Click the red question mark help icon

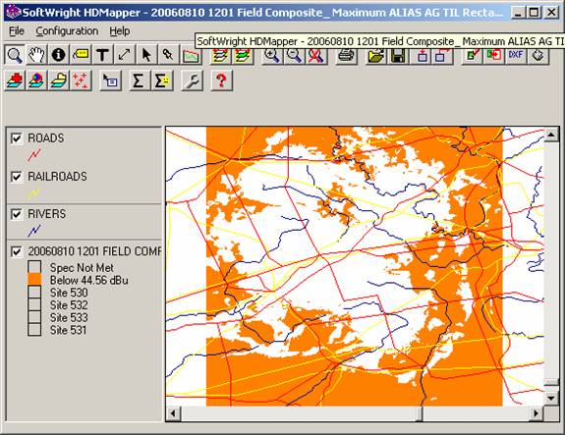pyautogui.click(x=221, y=81)
